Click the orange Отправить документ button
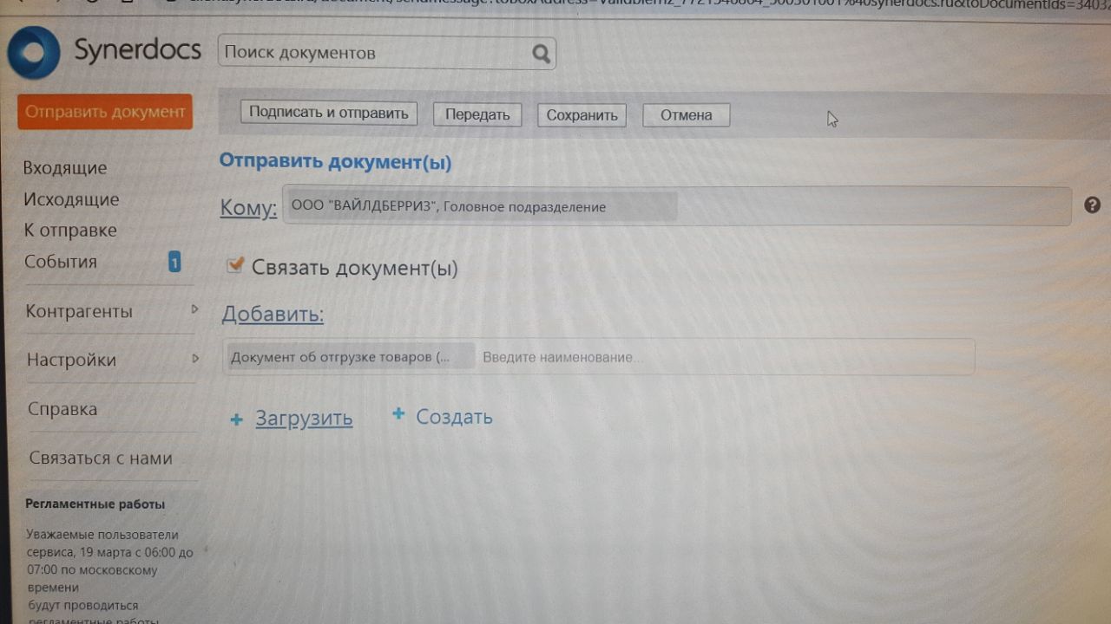The height and width of the screenshot is (624, 1111). pyautogui.click(x=105, y=112)
